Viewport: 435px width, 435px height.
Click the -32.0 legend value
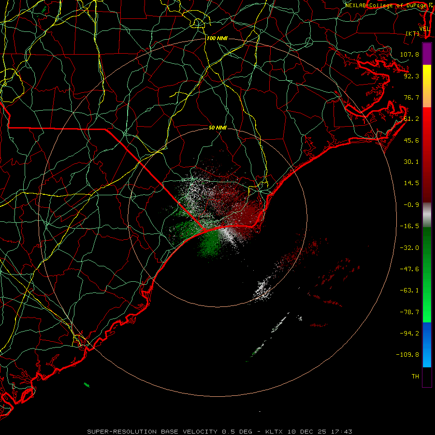point(409,248)
